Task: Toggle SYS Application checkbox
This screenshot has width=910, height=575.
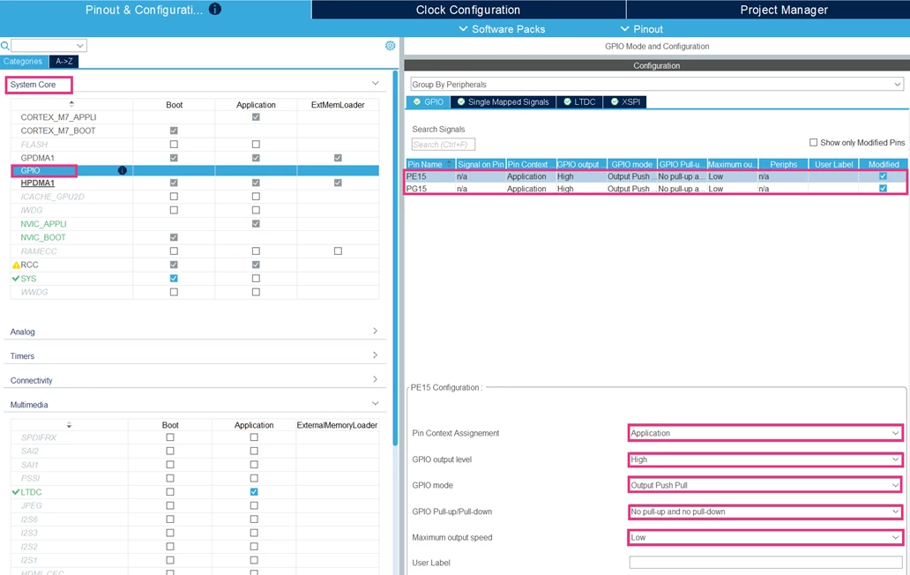Action: tap(256, 279)
